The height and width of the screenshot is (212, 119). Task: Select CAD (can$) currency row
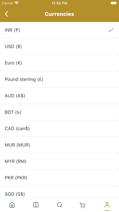click(59, 129)
